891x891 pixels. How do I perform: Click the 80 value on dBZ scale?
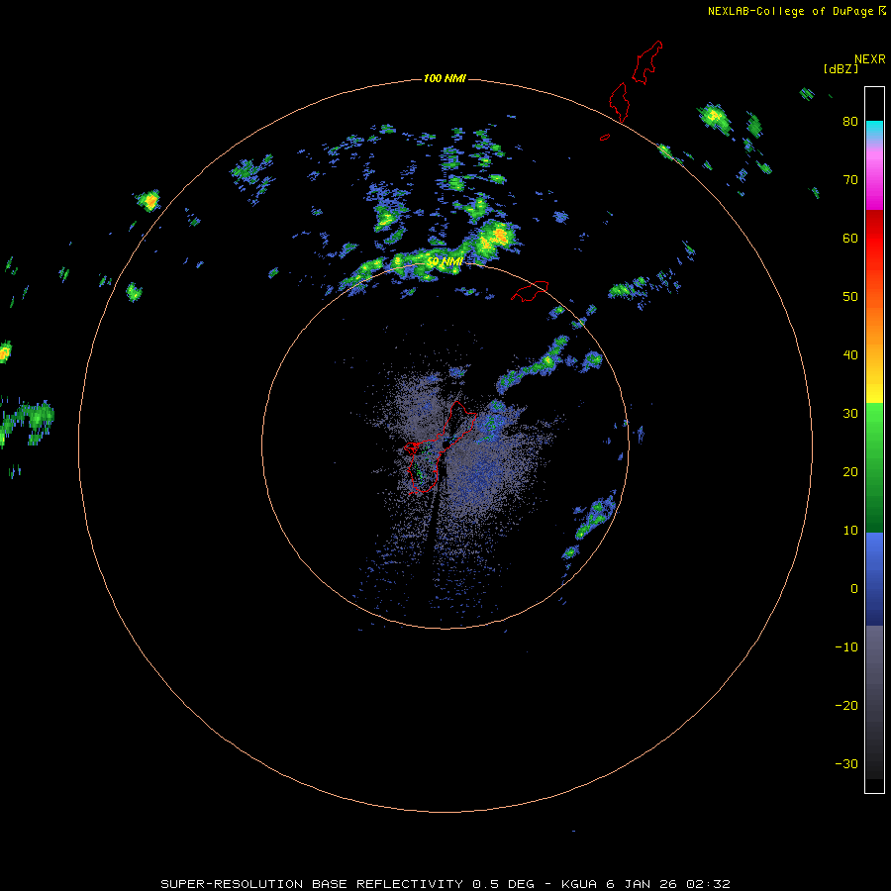pyautogui.click(x=850, y=121)
